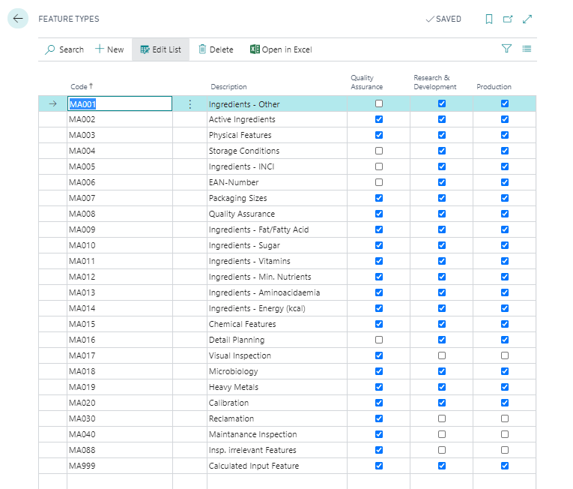This screenshot has height=489, width=573.
Task: Uncheck Production for Active Ingredients
Action: point(505,119)
